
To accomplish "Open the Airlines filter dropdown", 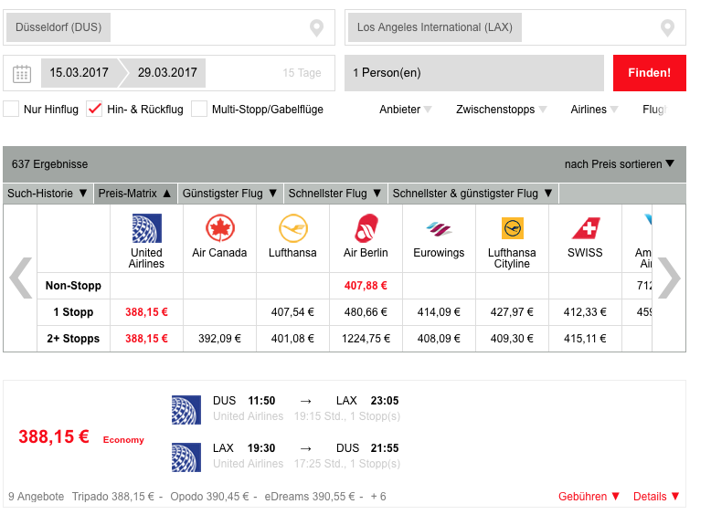I will tap(594, 110).
